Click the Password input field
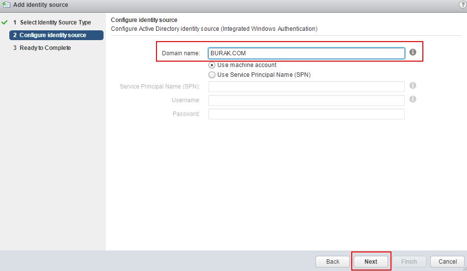The image size is (467, 271). pyautogui.click(x=307, y=114)
